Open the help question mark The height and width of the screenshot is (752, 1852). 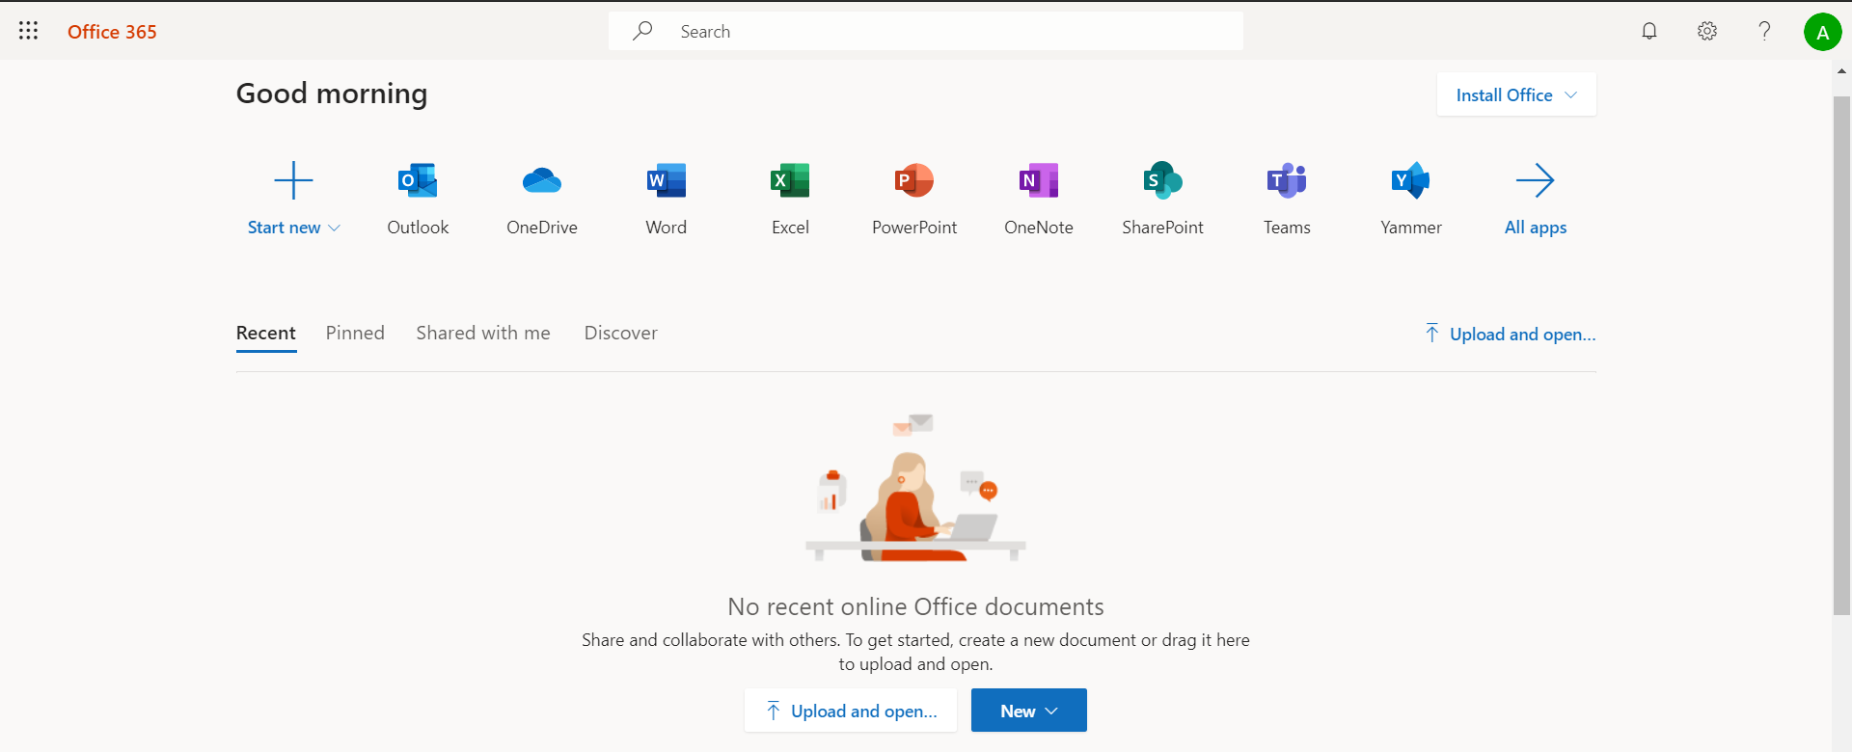(1764, 31)
